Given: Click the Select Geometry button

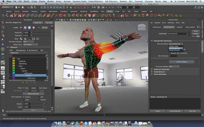Looking at the screenshot, I should pos(34,94).
